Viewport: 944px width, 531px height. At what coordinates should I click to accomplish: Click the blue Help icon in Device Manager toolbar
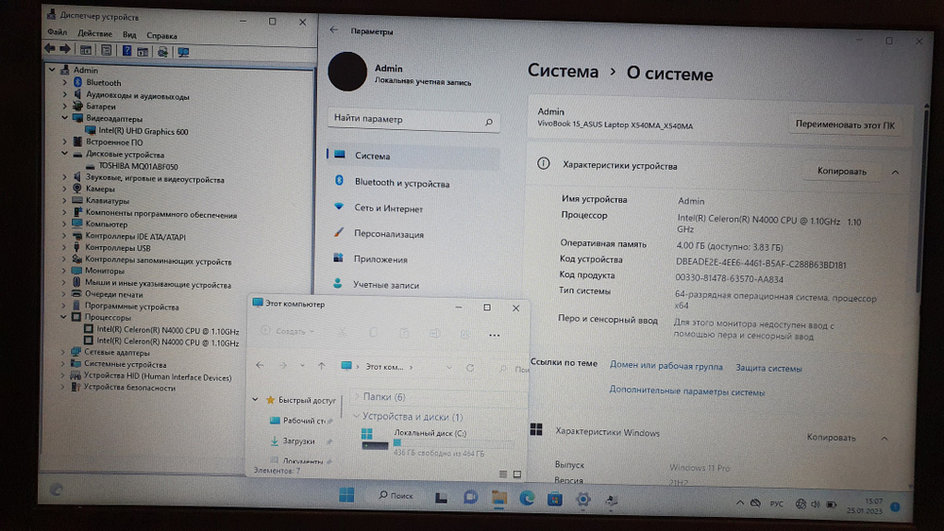(127, 51)
